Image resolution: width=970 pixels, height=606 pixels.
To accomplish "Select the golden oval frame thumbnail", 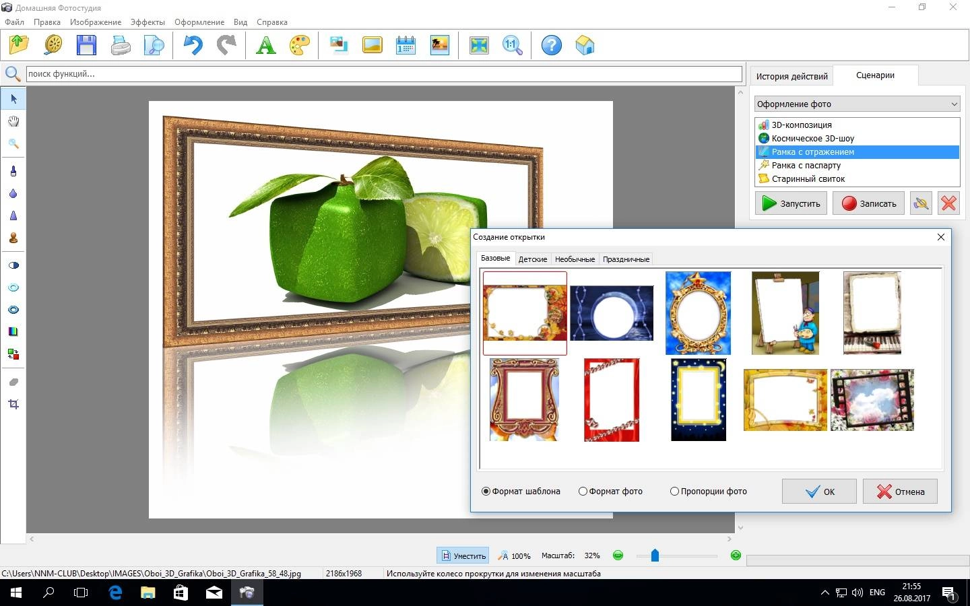I will (x=698, y=313).
